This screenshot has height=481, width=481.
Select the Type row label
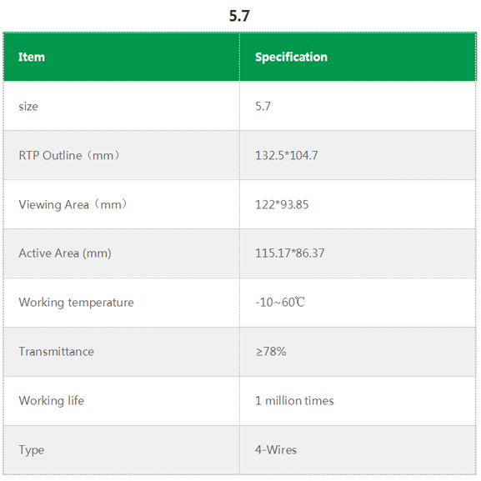click(x=32, y=450)
